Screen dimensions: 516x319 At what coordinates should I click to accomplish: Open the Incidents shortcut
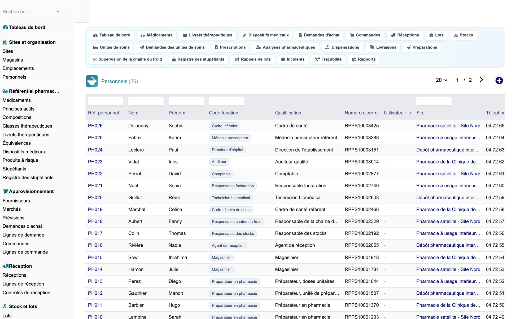point(293,59)
